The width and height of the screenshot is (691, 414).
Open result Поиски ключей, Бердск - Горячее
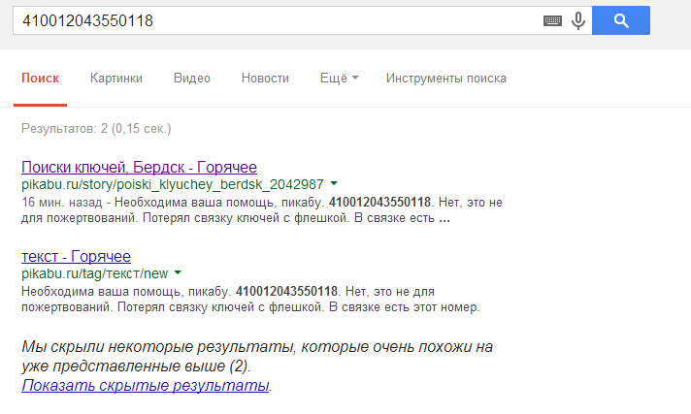click(139, 168)
